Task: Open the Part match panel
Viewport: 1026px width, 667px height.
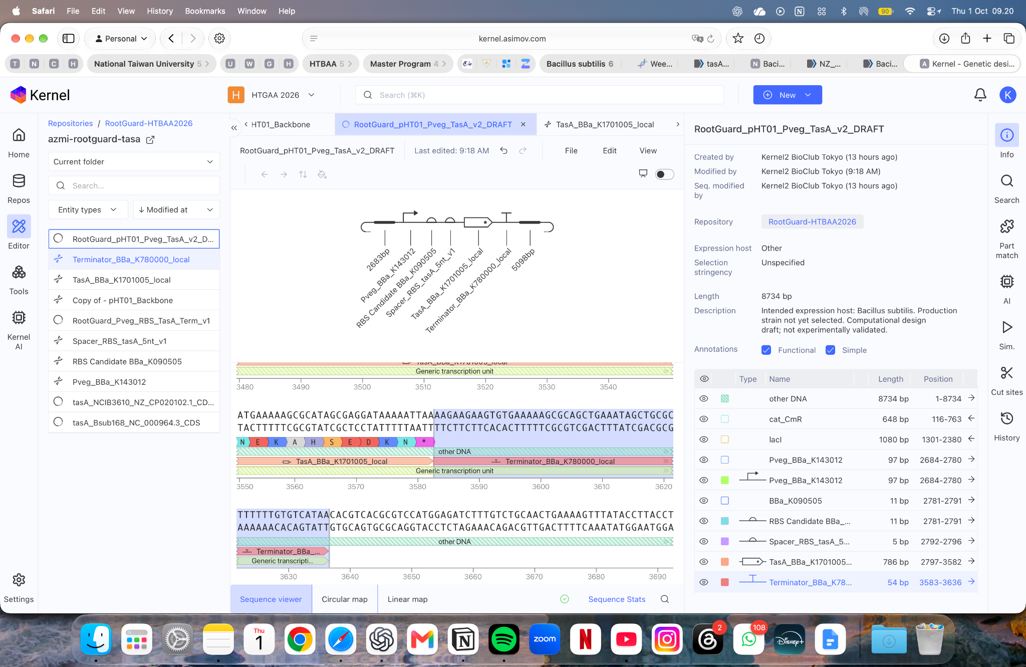Action: [1006, 239]
